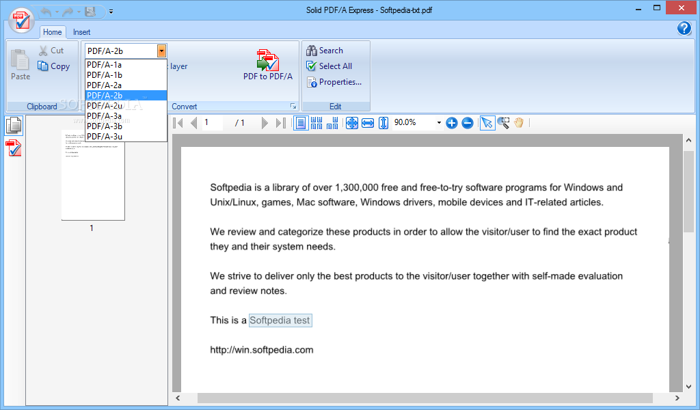The width and height of the screenshot is (700, 410).
Task: Click the Paste button in Clipboard group
Action: click(x=20, y=65)
